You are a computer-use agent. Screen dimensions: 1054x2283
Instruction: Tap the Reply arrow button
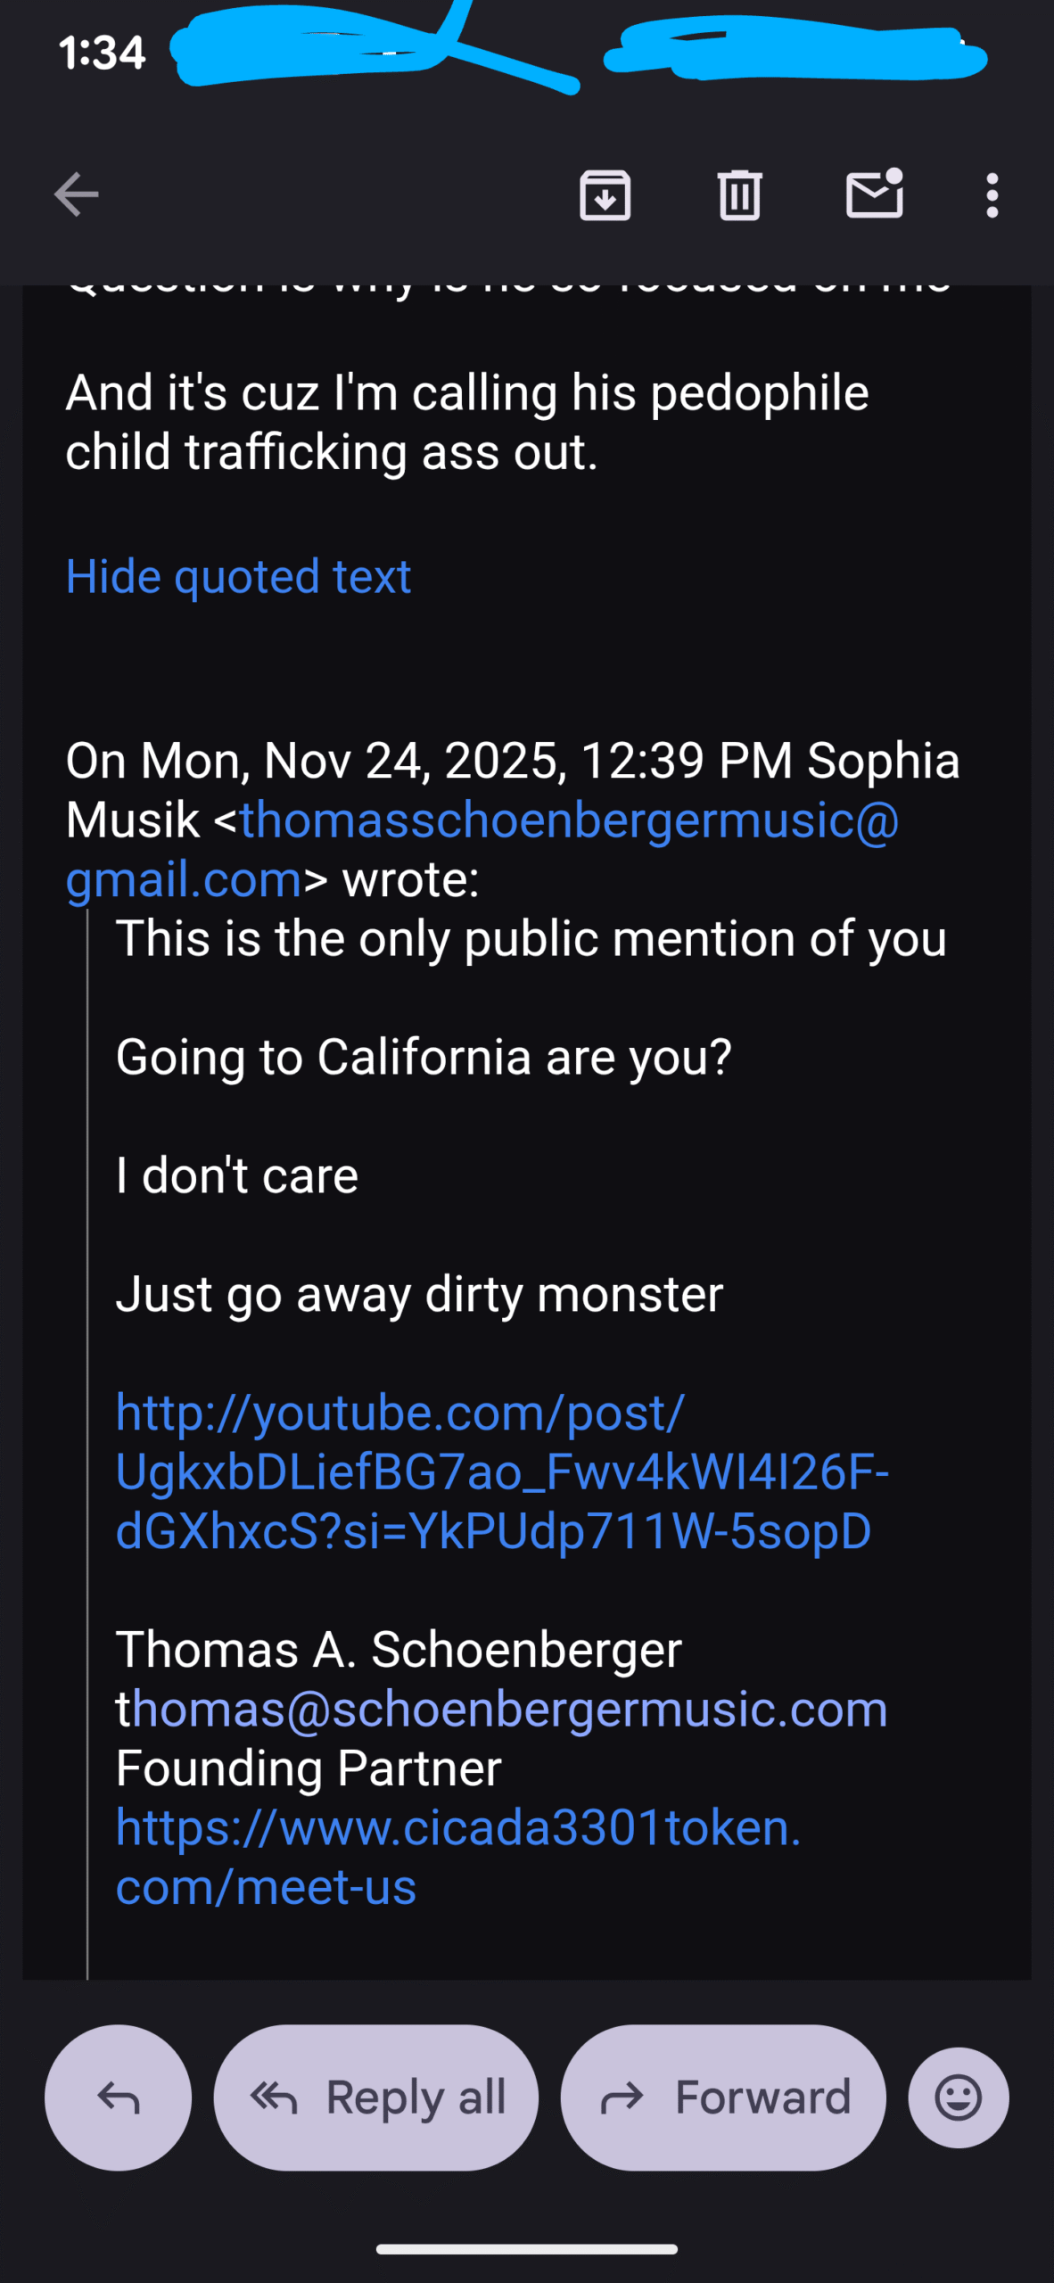coord(119,2098)
